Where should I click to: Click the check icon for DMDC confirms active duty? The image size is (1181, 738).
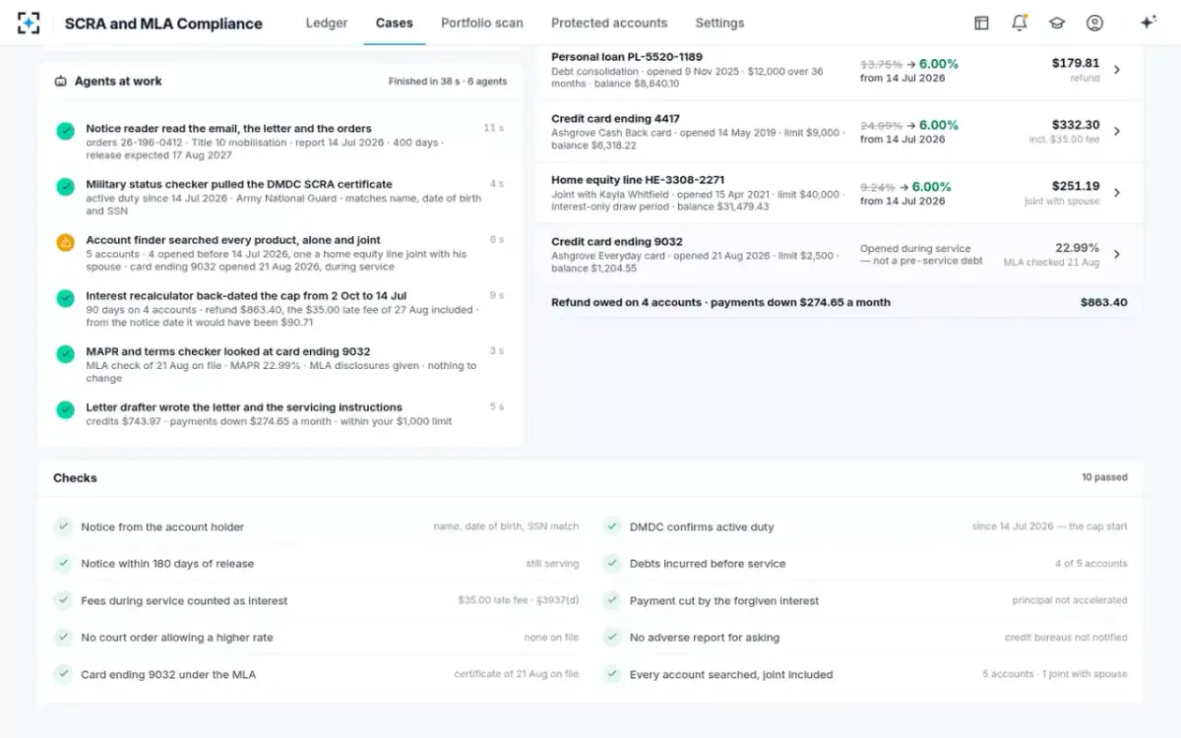[x=612, y=526]
